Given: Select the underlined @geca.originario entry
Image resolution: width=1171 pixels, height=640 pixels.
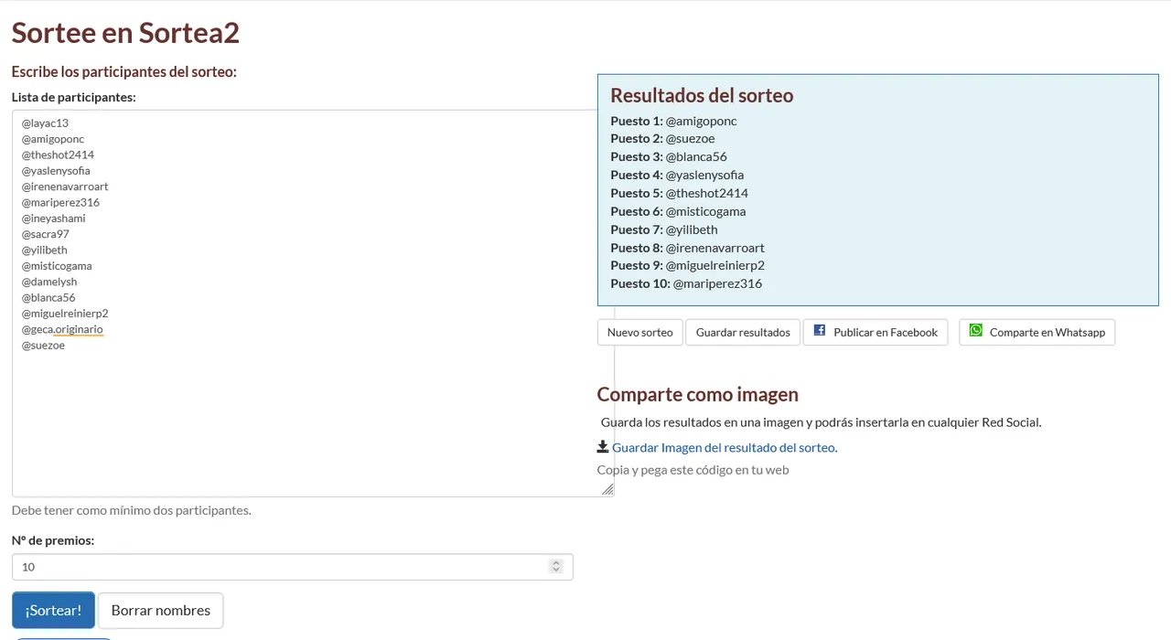Looking at the screenshot, I should pos(62,329).
